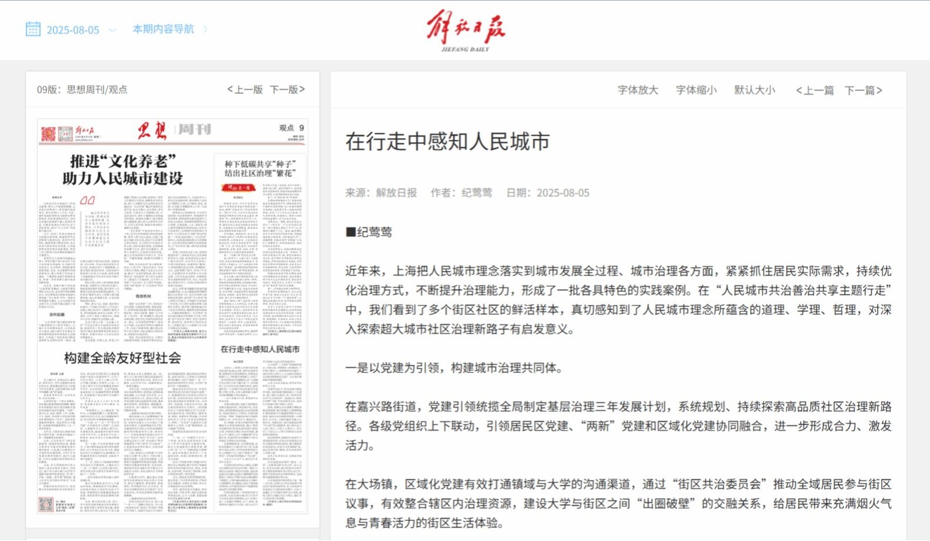Select 在行走中感知人民城市 headline in page thumbnail
This screenshot has height=541, width=930.
260,349
